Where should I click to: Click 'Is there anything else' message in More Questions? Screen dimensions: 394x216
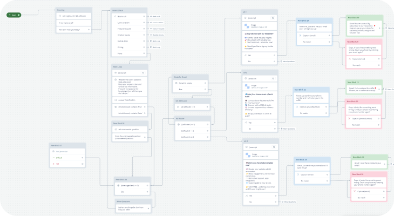click(133, 208)
